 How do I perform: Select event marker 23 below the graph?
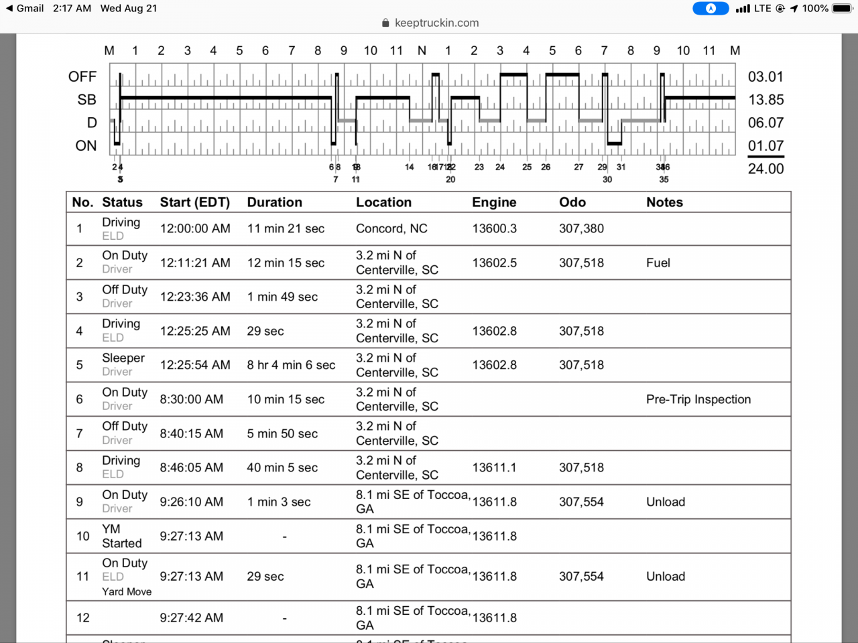pyautogui.click(x=479, y=167)
